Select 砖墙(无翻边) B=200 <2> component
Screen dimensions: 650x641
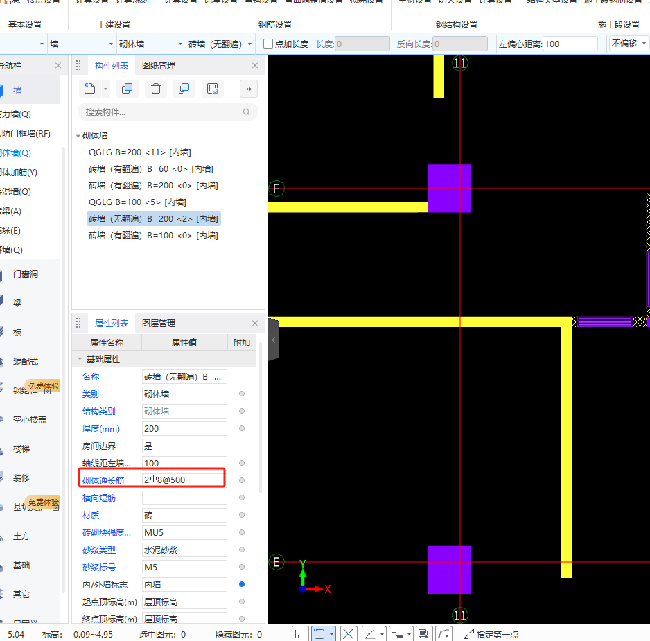153,218
